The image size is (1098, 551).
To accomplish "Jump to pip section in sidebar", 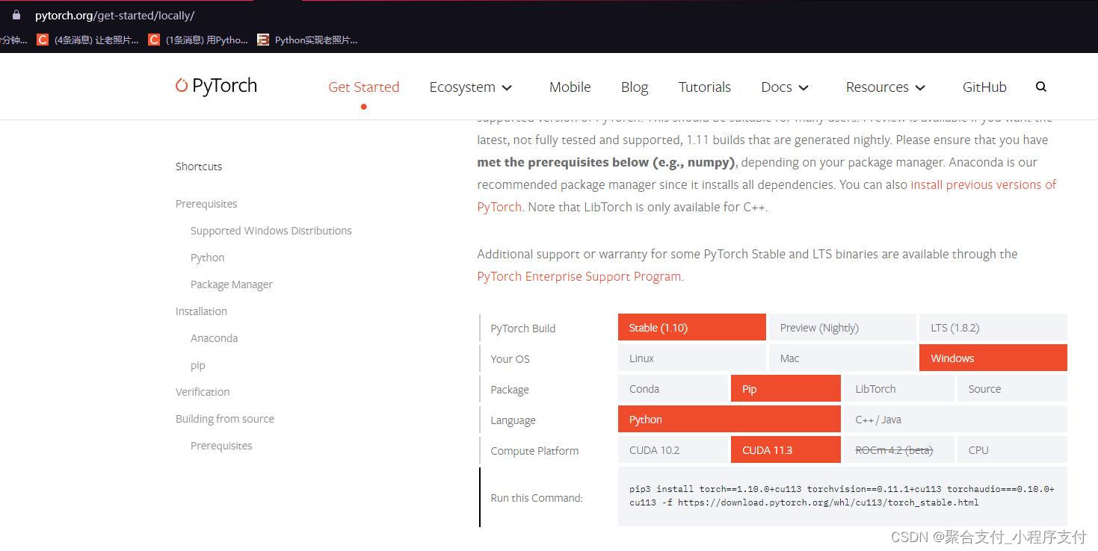I will point(197,365).
